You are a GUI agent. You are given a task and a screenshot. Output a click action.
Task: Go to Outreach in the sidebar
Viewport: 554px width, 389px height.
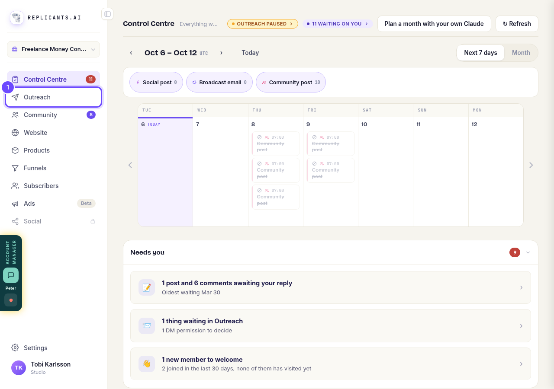(54, 97)
